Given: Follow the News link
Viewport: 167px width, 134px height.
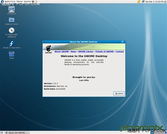Looking at the screenshot, I should [73, 52].
